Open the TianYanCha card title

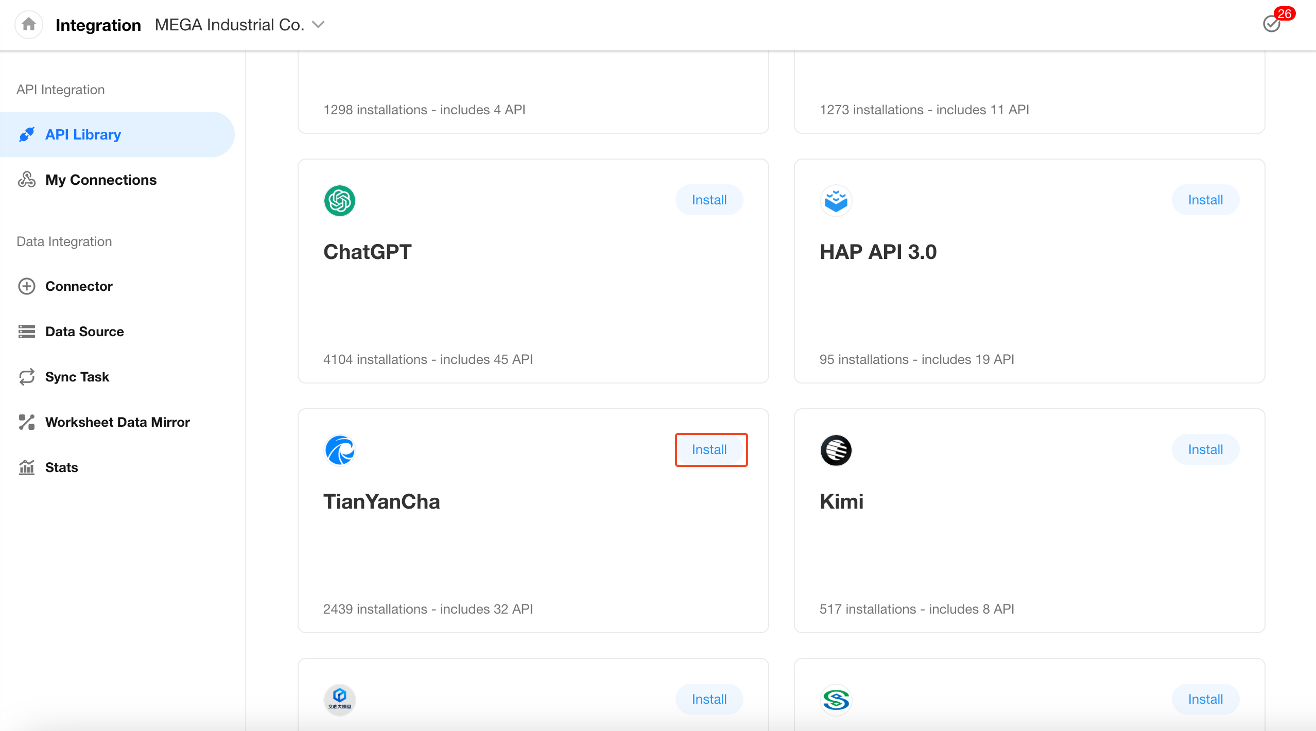(x=382, y=501)
